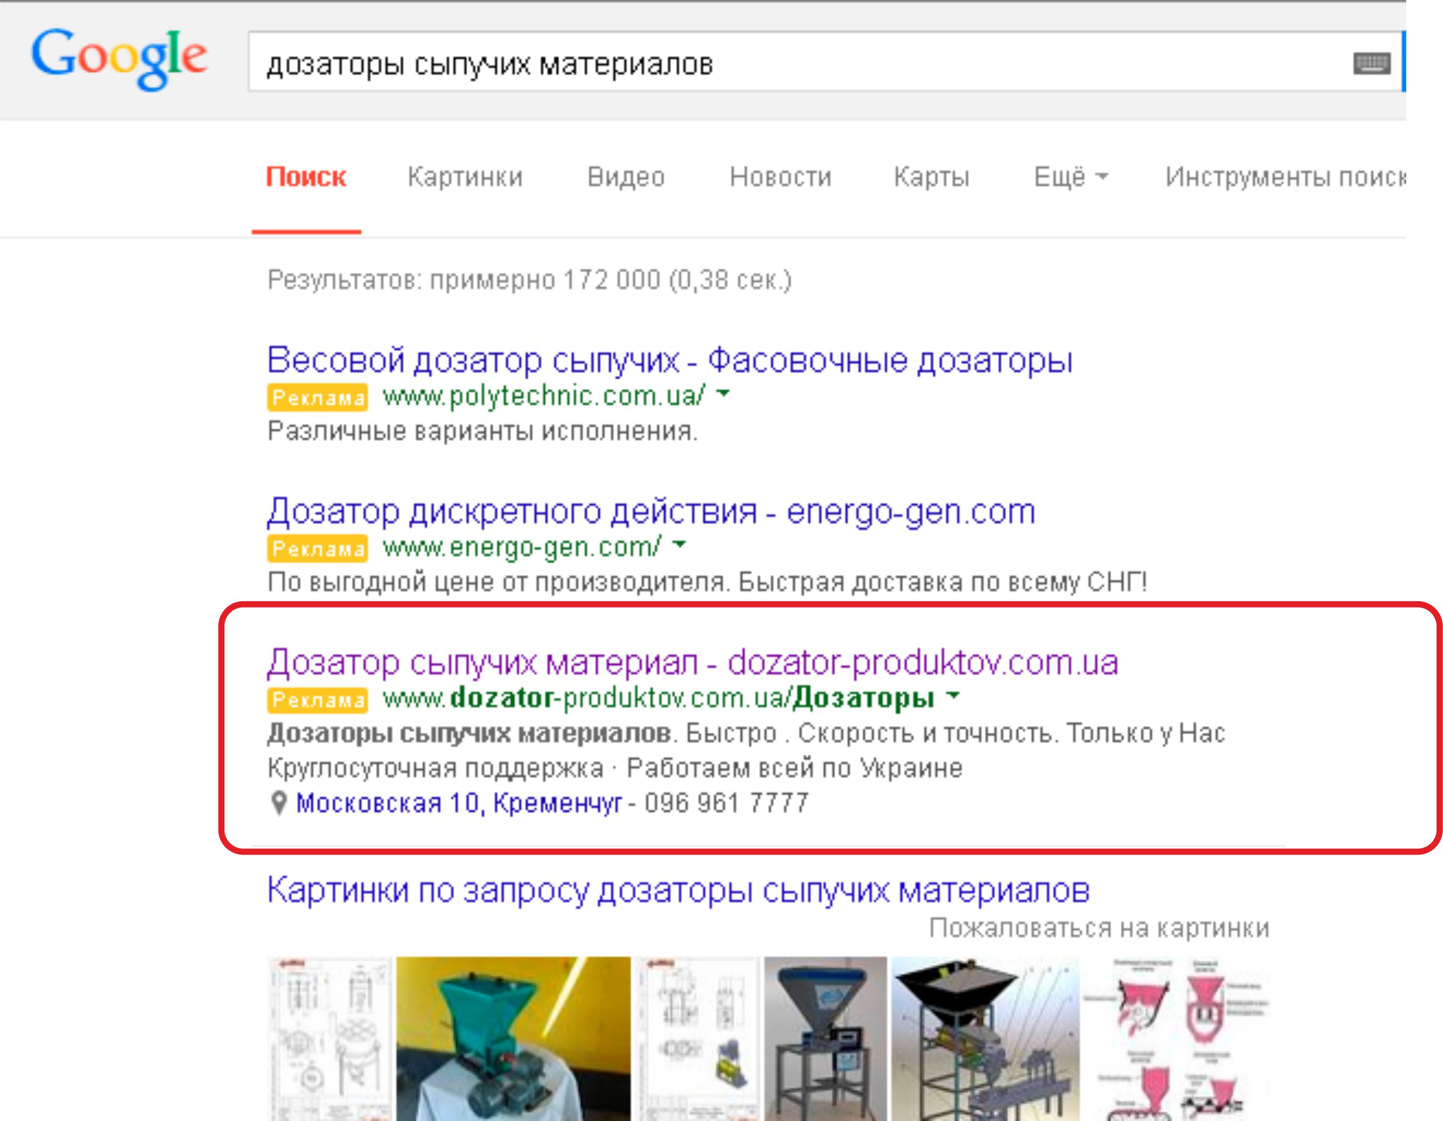Image resolution: width=1443 pixels, height=1121 pixels.
Task: Click the Круглосуточная поддержка text
Action: (435, 768)
